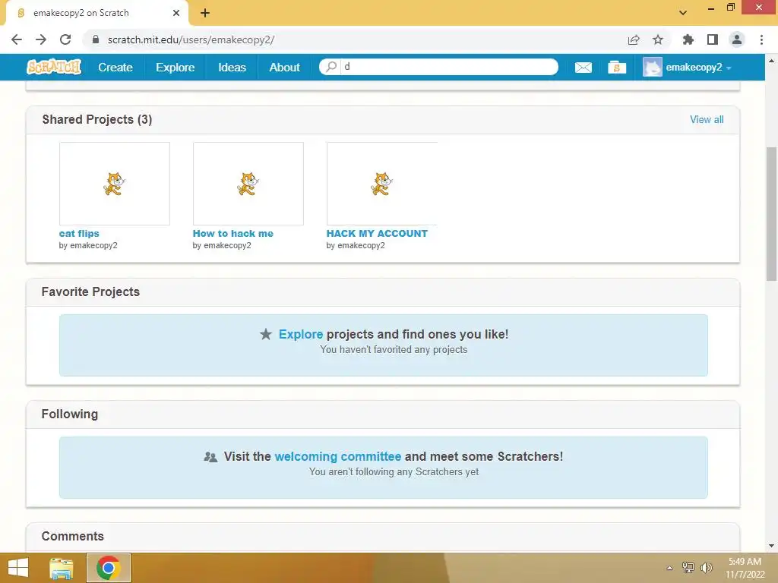Viewport: 778px width, 583px height.
Task: Open a new tab with the plus button
Action: [x=205, y=13]
